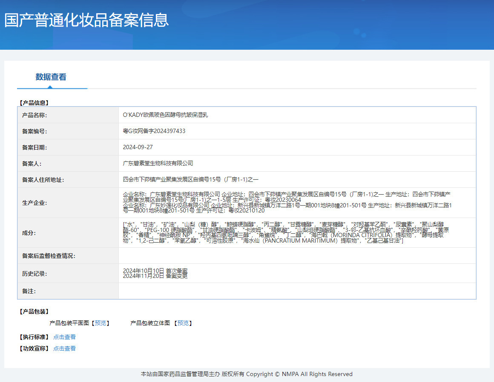The height and width of the screenshot is (382, 494).
Task: Click the 2024年11月20日 备案变更 history entry
Action: click(x=155, y=276)
